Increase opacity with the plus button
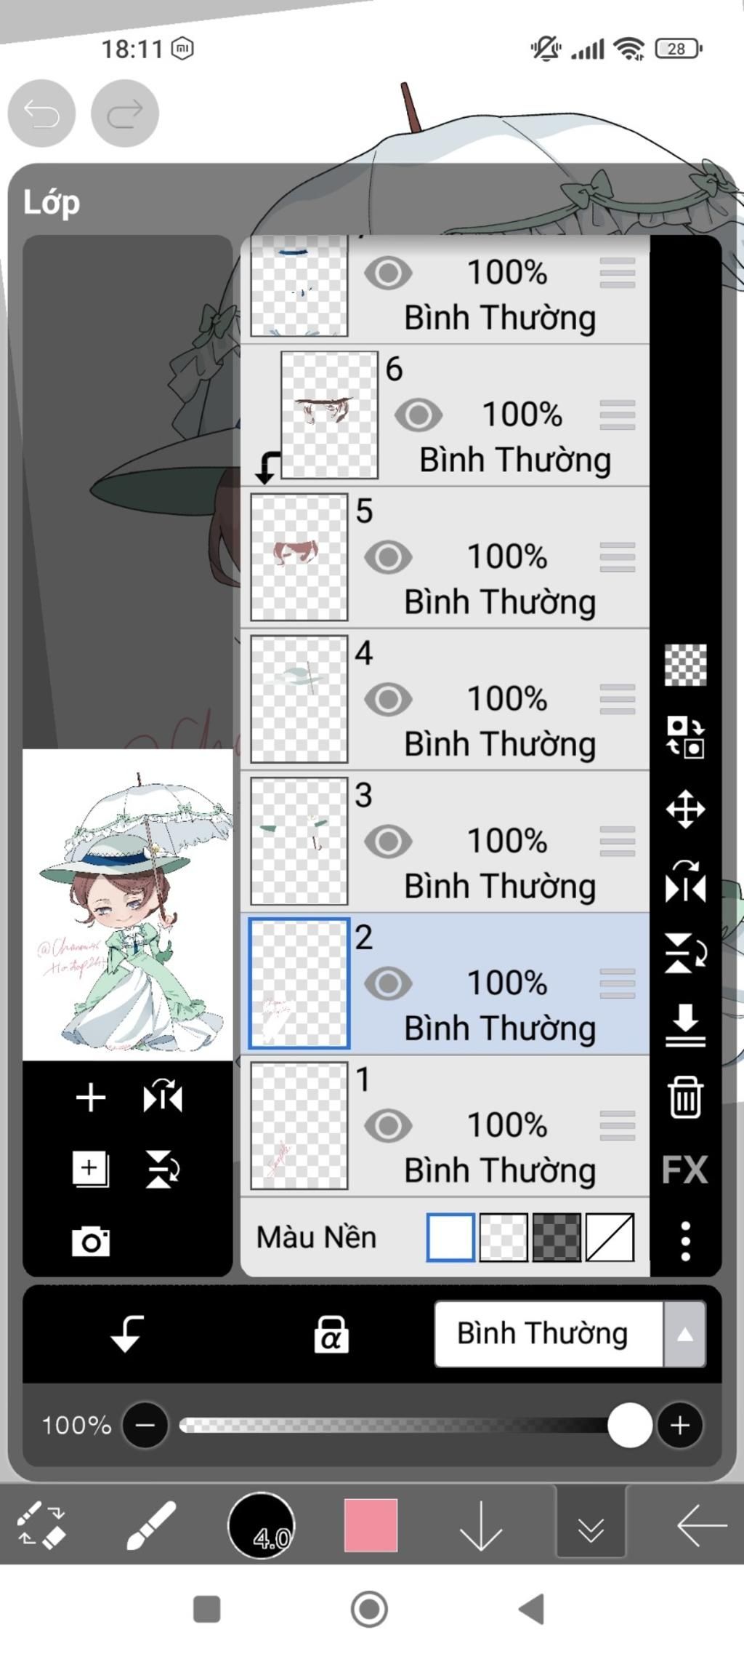This screenshot has width=744, height=1654. click(x=680, y=1425)
